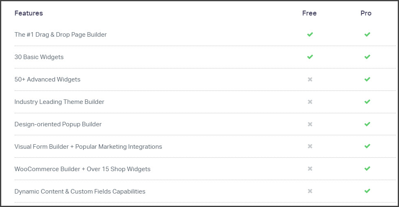
Task: Click the '50+ Advanced Widgets' feature text
Action: coord(47,79)
